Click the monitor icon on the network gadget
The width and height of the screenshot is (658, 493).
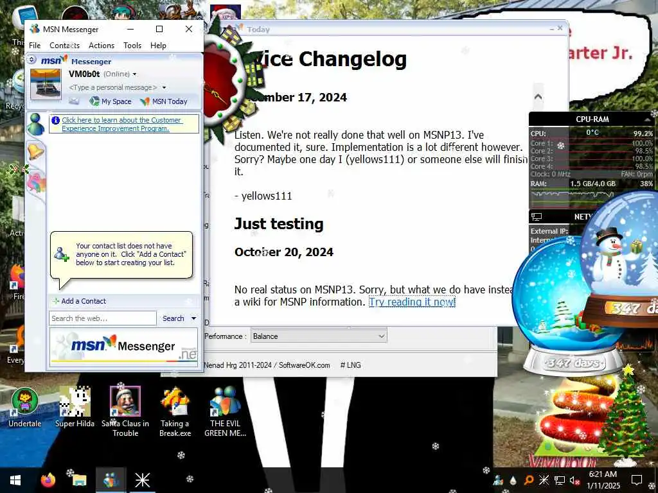click(537, 217)
